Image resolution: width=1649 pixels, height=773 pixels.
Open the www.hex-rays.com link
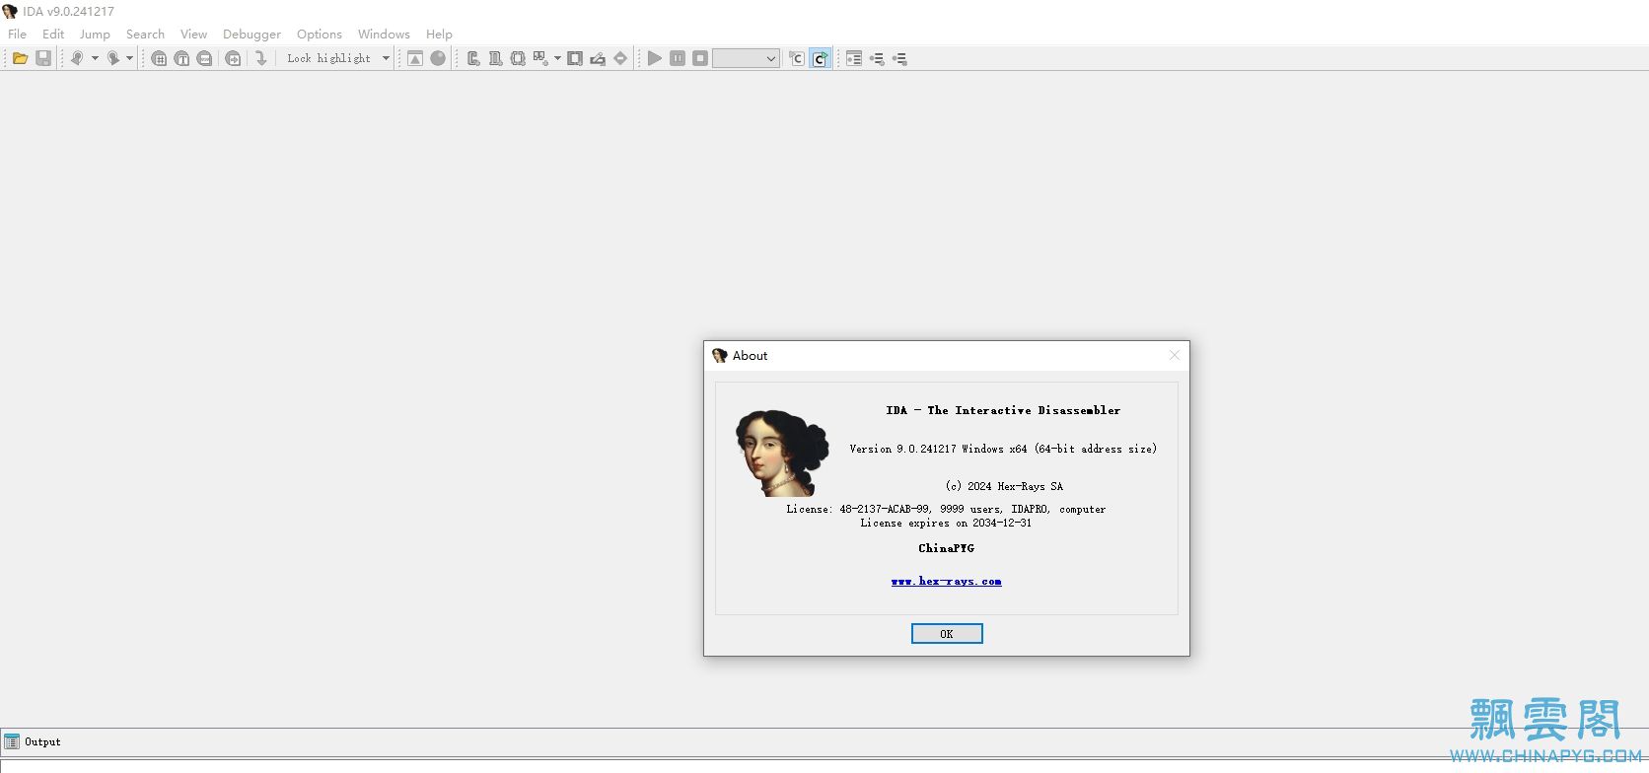click(x=946, y=582)
